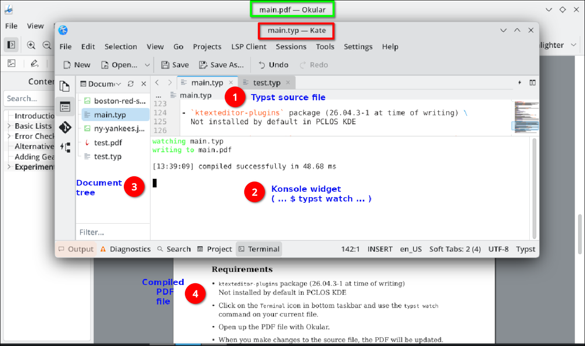Viewport: 585px width, 346px height.
Task: Click the New button in Kate's toolbar
Action: coord(77,65)
